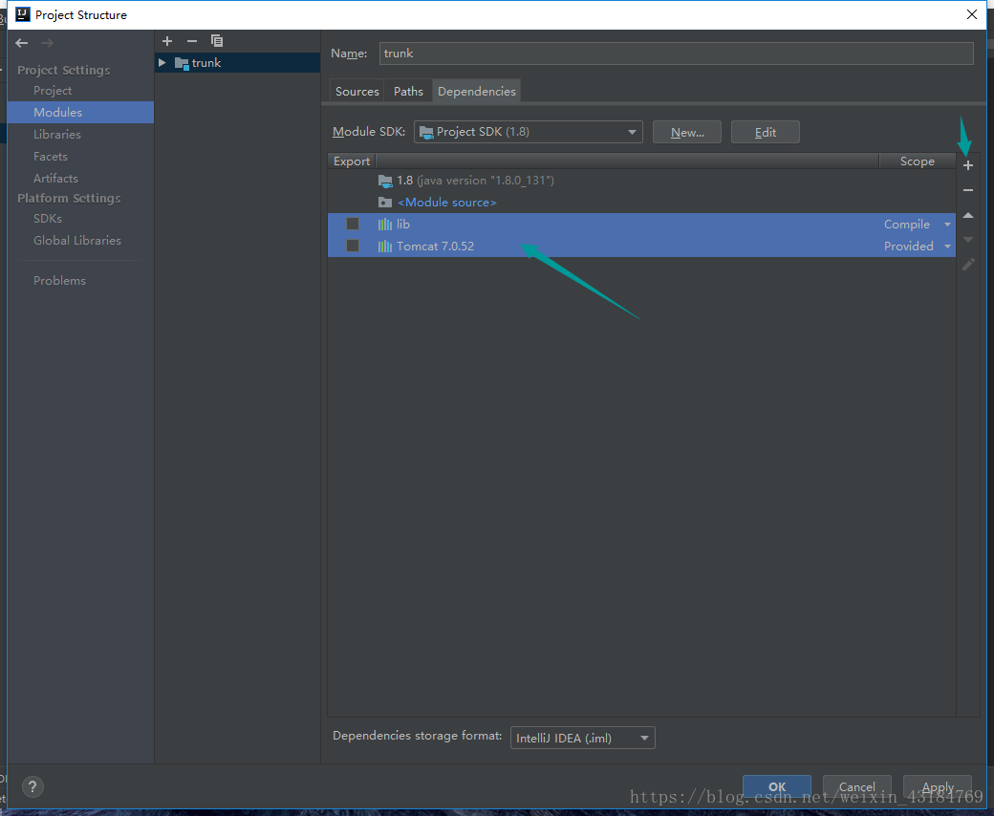This screenshot has width=994, height=816.
Task: Select the trunk module row
Action: point(237,63)
